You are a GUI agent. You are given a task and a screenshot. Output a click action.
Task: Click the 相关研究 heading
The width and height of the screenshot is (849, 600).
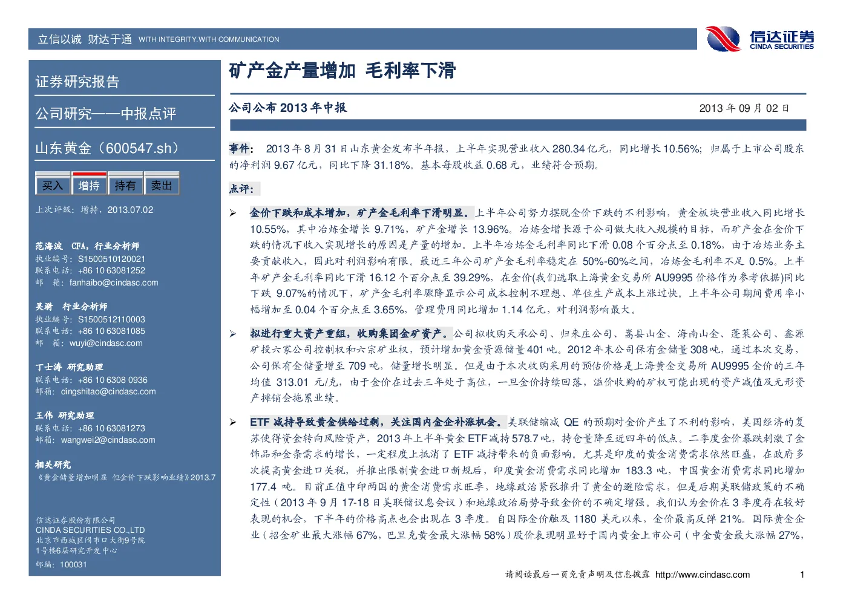coord(53,465)
